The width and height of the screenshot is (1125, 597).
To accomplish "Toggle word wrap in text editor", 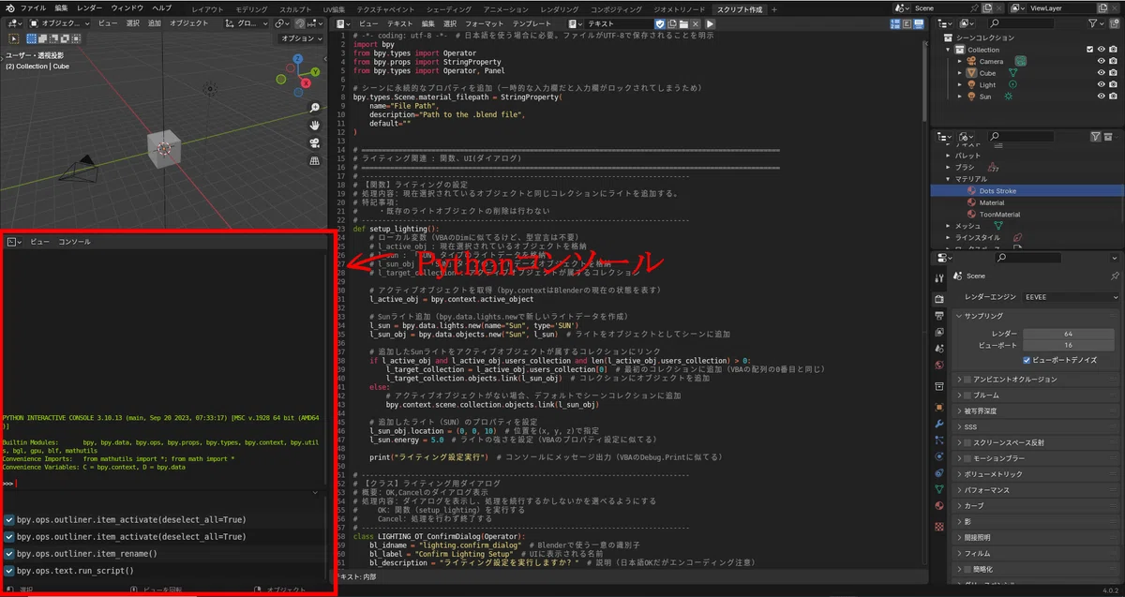I will coord(907,23).
